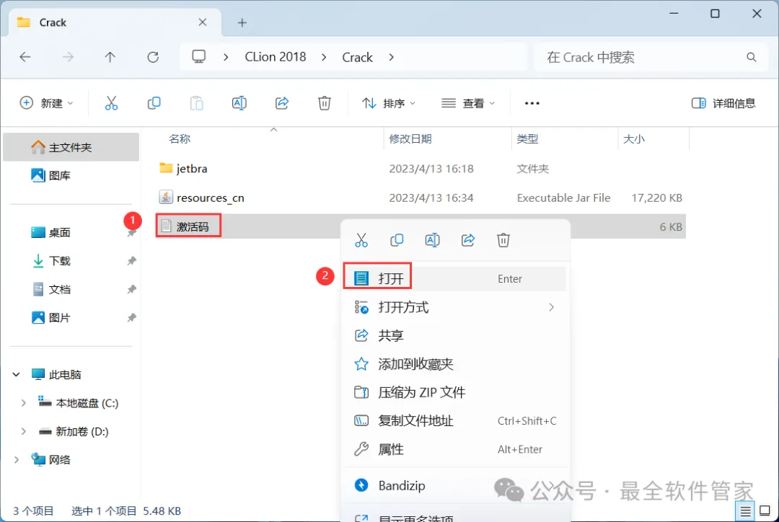Viewport: 779px width, 522px height.
Task: Navigate to CLion 2018 in the breadcrumb
Action: pyautogui.click(x=276, y=57)
